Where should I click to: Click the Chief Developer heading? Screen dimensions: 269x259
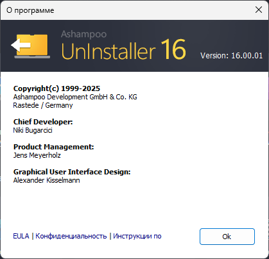point(43,122)
